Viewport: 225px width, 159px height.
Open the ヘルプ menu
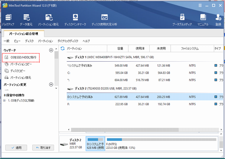[x=86, y=41]
